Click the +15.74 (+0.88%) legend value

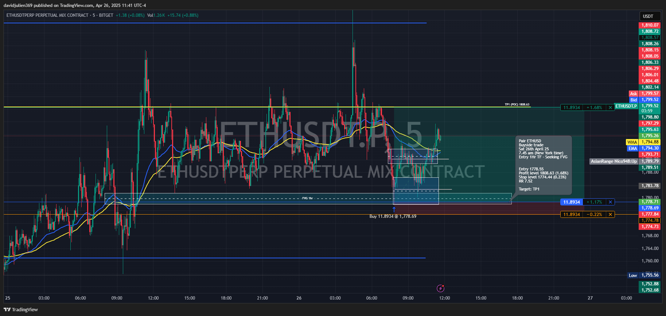pos(183,15)
